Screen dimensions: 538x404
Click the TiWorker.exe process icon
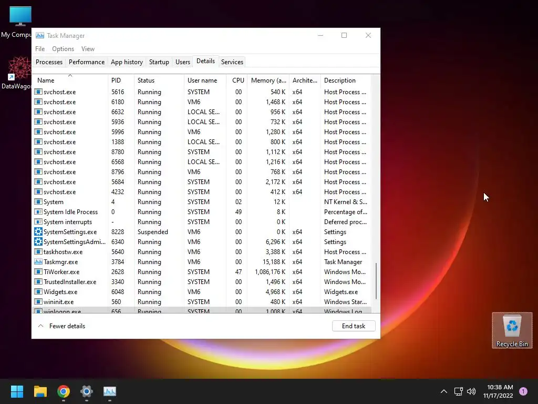pyautogui.click(x=38, y=271)
